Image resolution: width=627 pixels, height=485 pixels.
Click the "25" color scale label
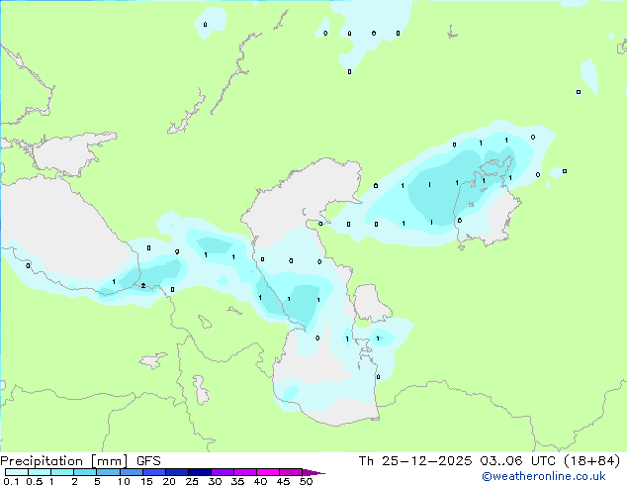[192, 481]
